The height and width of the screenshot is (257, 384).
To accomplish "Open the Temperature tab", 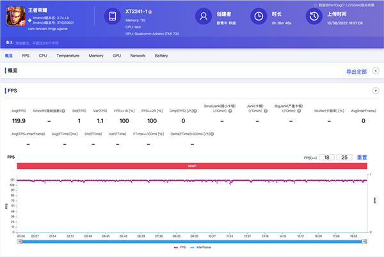I will point(68,56).
